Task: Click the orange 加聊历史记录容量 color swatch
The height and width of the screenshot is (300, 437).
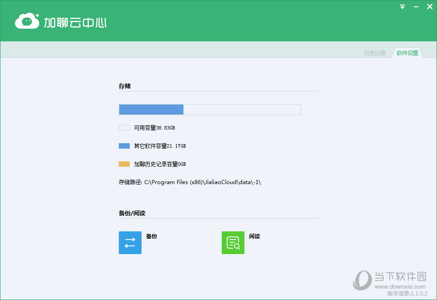Action: point(124,164)
